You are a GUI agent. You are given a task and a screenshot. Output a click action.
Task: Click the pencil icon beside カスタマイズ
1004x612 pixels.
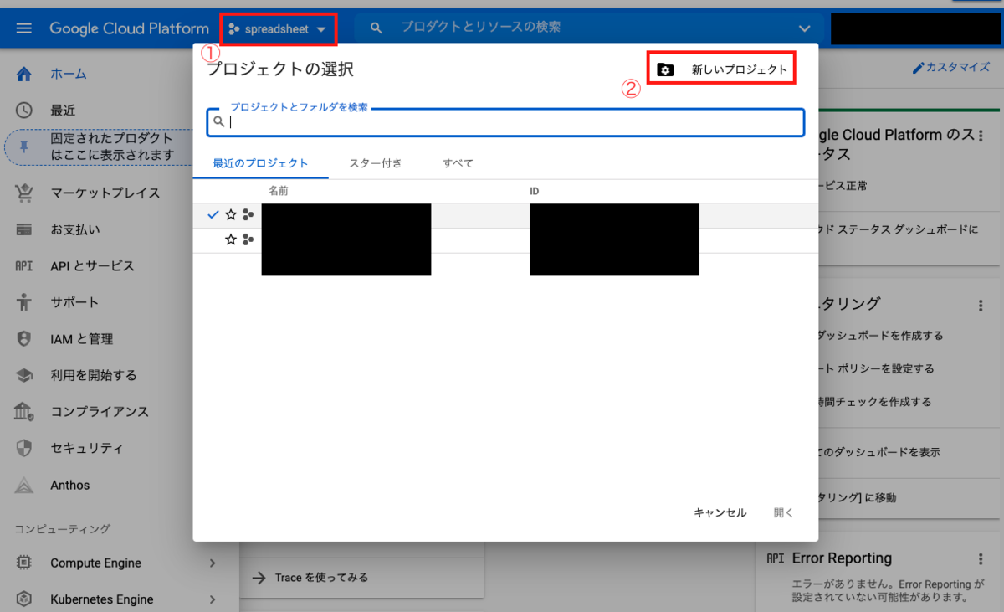pyautogui.click(x=919, y=68)
